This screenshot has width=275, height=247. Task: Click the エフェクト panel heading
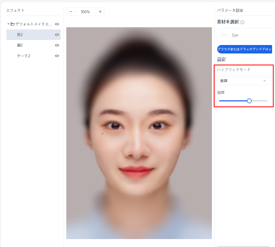click(x=15, y=10)
